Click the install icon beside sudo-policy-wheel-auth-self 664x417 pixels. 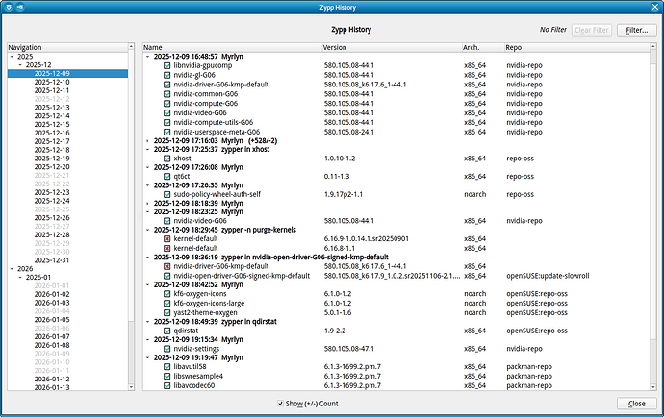tap(166, 194)
